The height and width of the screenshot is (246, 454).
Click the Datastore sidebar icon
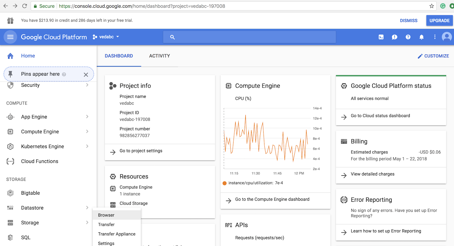tap(10, 208)
